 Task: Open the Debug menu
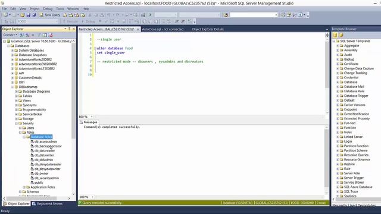[48, 9]
